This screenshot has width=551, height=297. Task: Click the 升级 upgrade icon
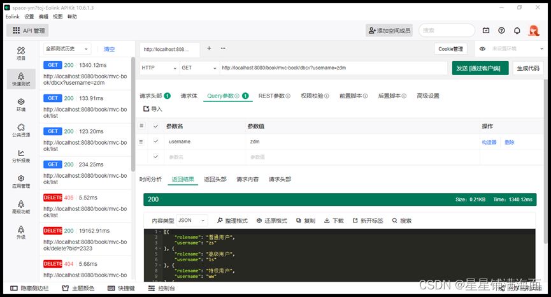(21, 233)
